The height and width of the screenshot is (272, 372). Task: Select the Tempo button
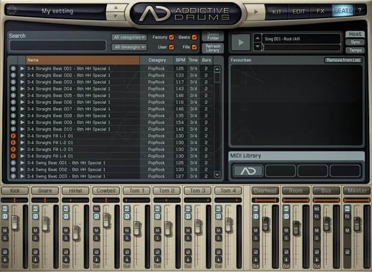pos(355,50)
